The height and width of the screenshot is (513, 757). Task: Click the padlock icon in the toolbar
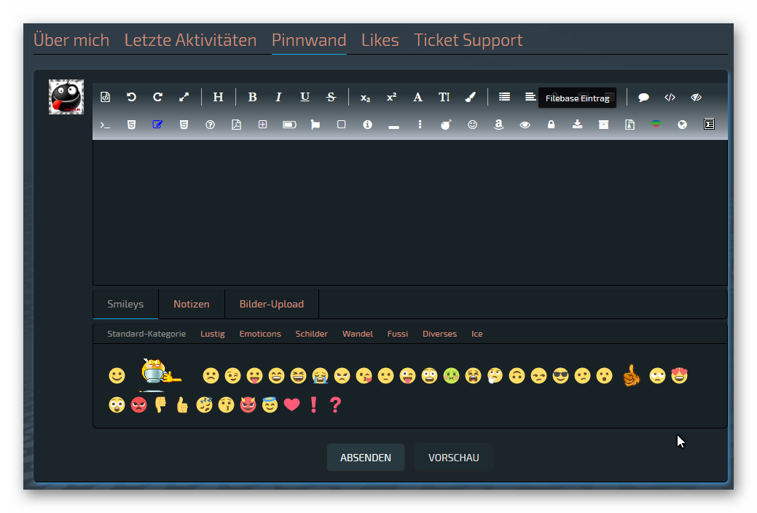pyautogui.click(x=551, y=125)
